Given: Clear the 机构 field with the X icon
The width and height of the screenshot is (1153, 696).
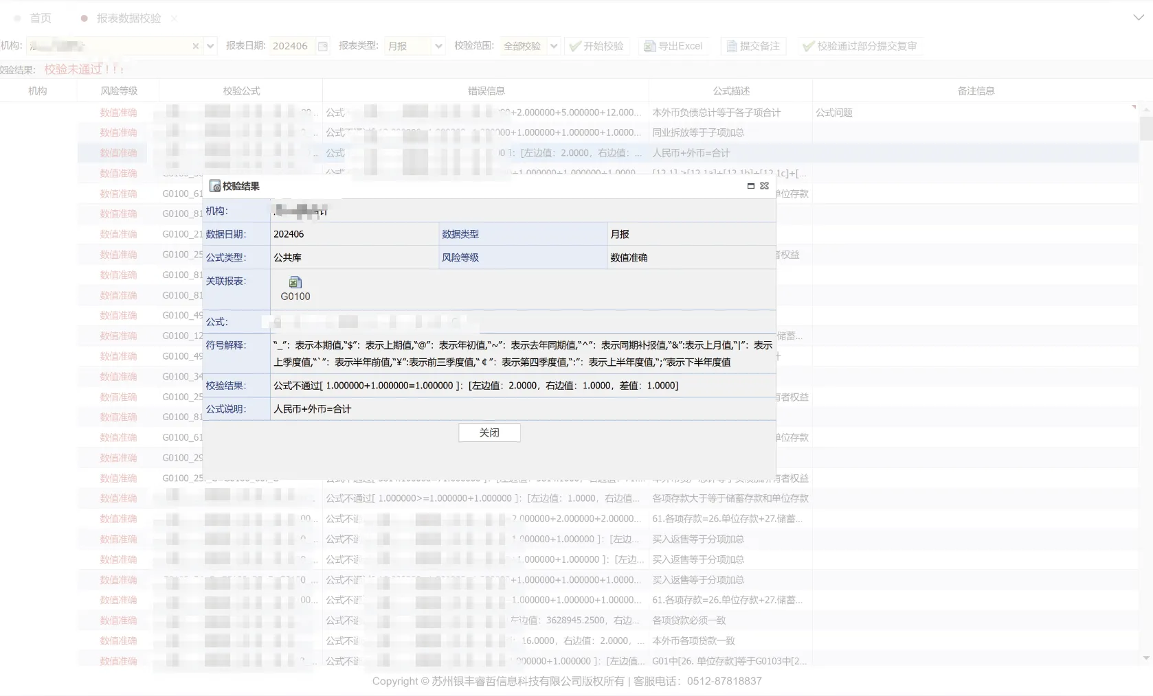Looking at the screenshot, I should [196, 46].
